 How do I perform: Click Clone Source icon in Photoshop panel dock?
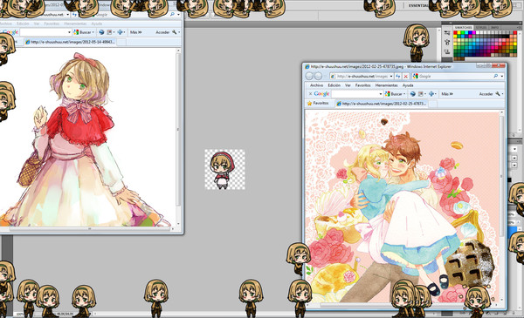pyautogui.click(x=447, y=43)
